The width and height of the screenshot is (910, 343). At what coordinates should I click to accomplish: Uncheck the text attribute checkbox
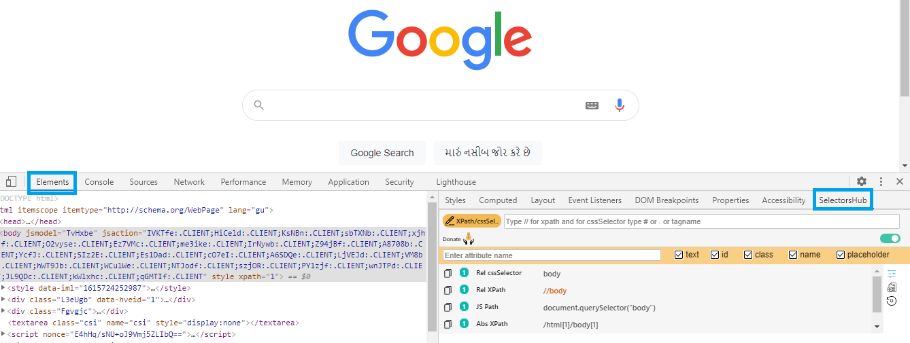coord(679,255)
